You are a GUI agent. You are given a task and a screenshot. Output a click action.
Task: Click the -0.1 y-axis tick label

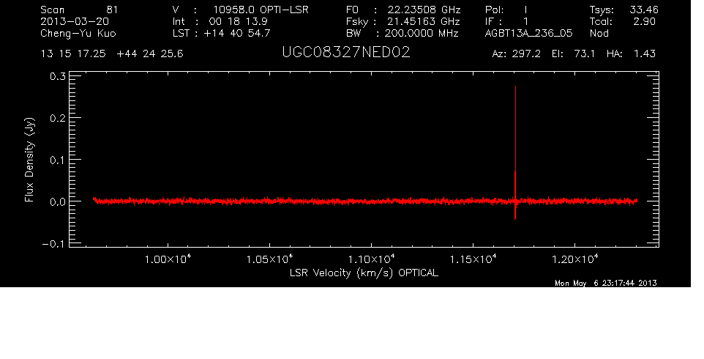(54, 244)
